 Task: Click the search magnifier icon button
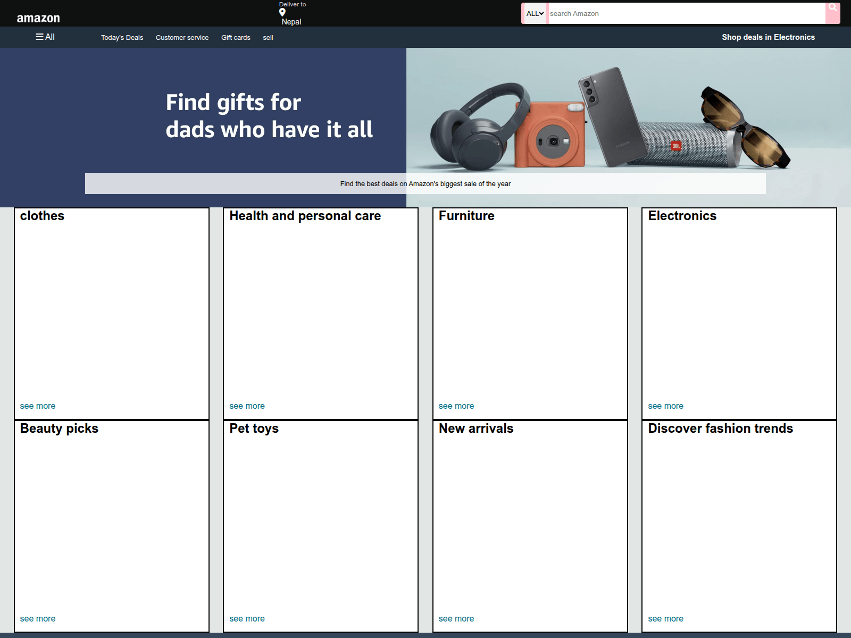832,13
